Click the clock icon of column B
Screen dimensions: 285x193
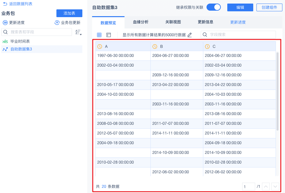[x=155, y=47]
